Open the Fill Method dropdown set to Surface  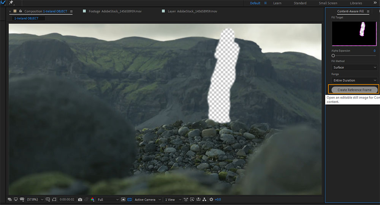[354, 68]
